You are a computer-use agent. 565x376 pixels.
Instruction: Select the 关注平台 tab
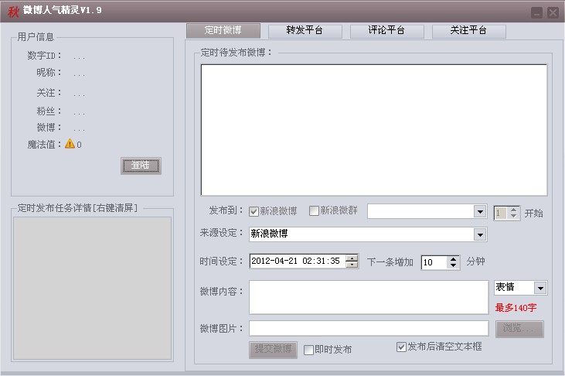469,31
